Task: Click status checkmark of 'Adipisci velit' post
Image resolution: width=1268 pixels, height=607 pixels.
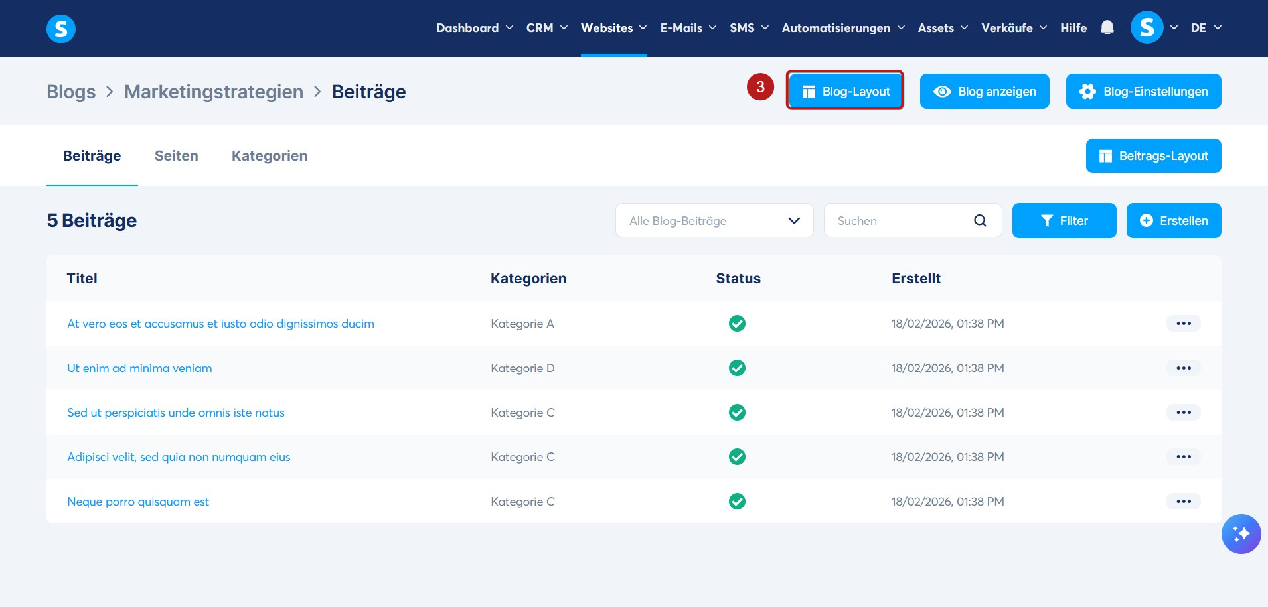Action: 737,457
